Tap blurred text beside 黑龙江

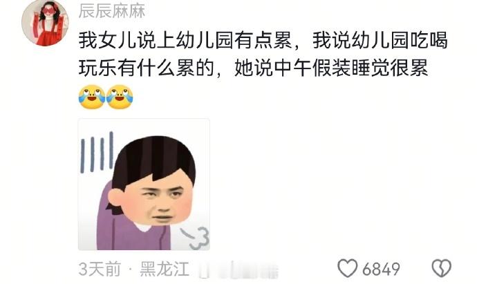(238, 270)
